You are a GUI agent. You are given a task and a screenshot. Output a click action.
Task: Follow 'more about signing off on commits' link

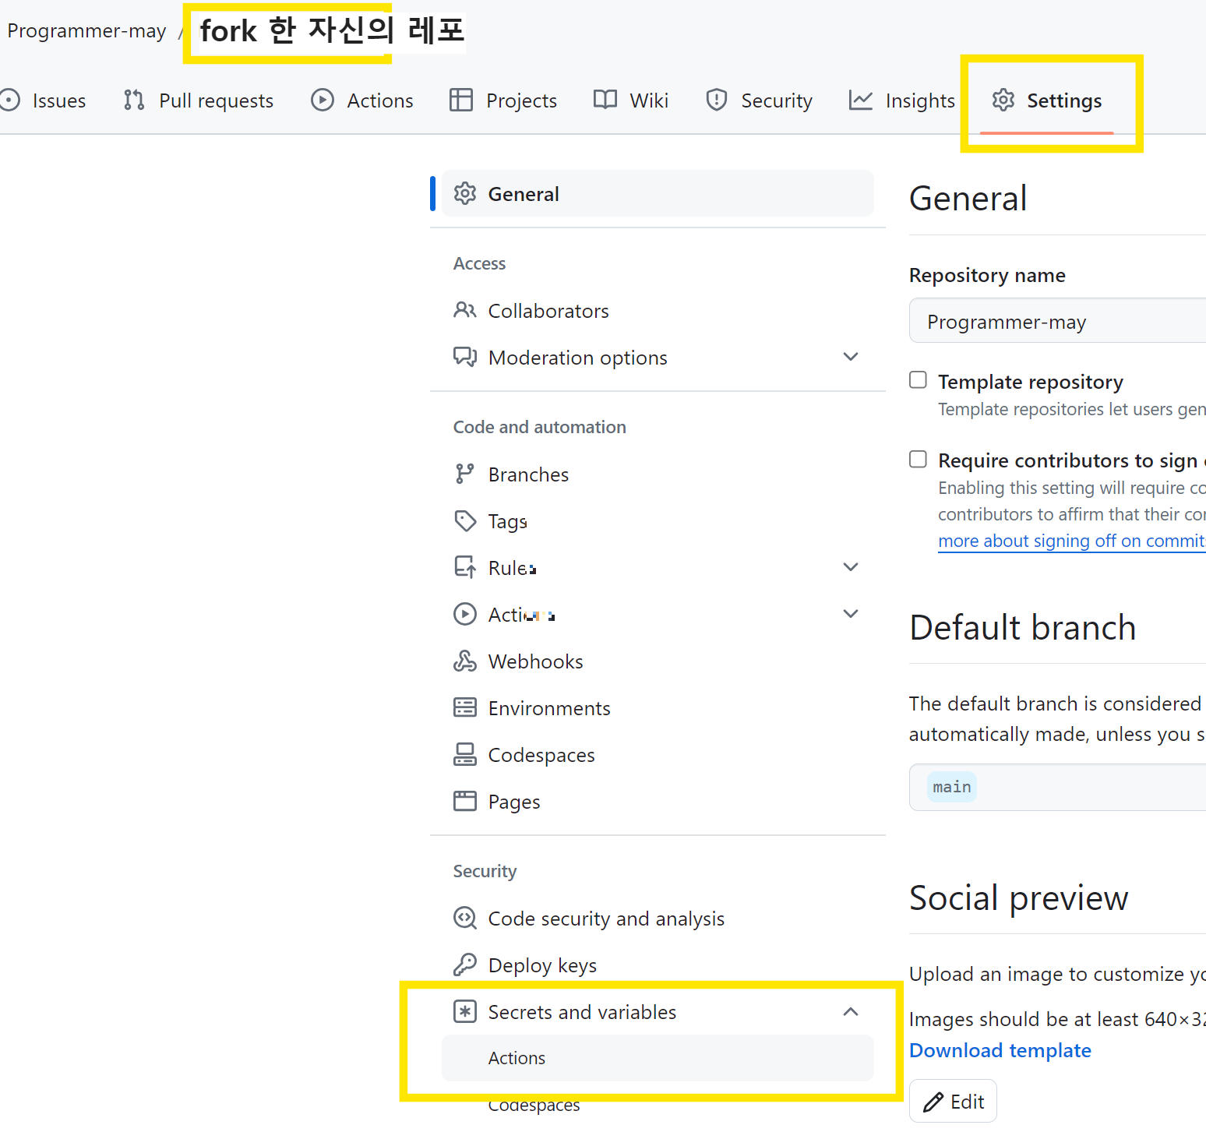[1072, 541]
